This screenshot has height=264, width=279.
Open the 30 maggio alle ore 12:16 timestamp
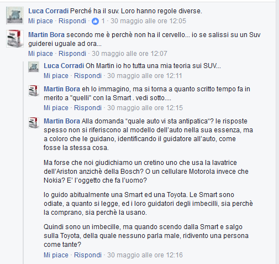click(145, 255)
